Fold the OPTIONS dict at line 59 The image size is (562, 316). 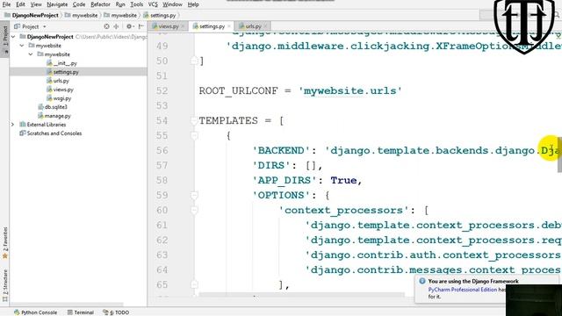tap(194, 195)
